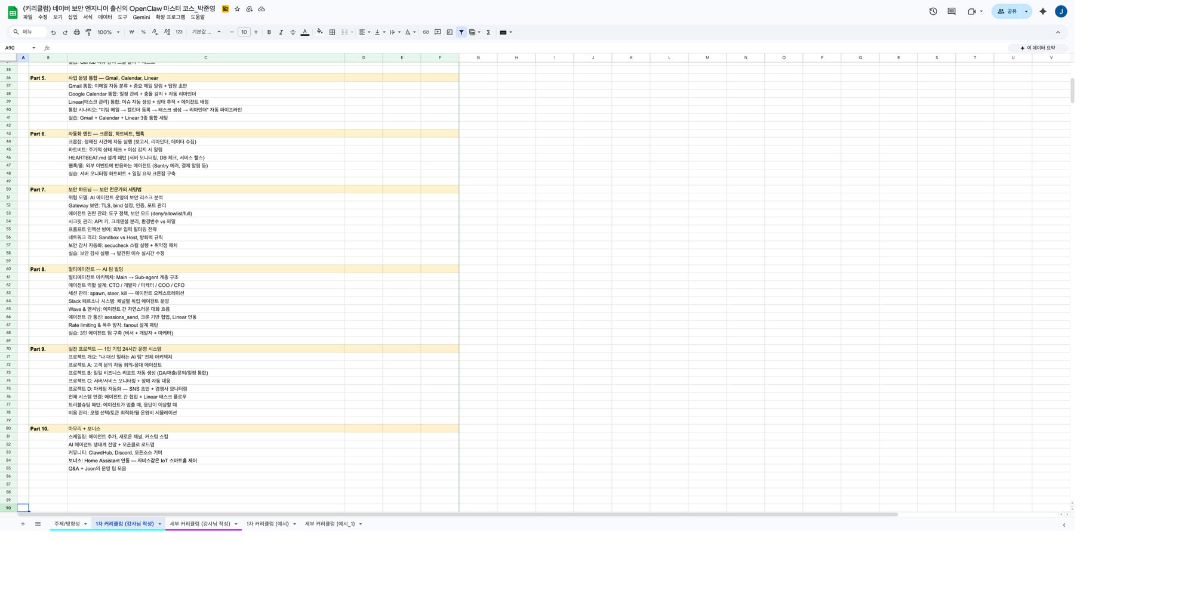Toggle bold formatting

269,32
